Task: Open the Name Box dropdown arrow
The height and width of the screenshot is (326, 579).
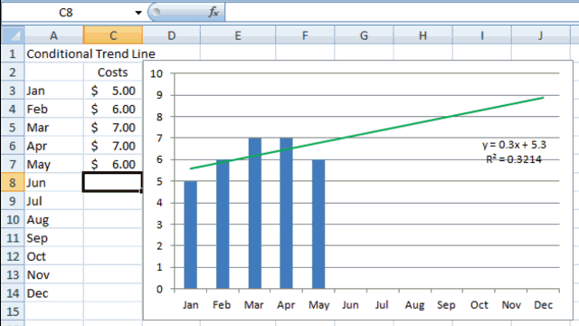Action: [138, 13]
